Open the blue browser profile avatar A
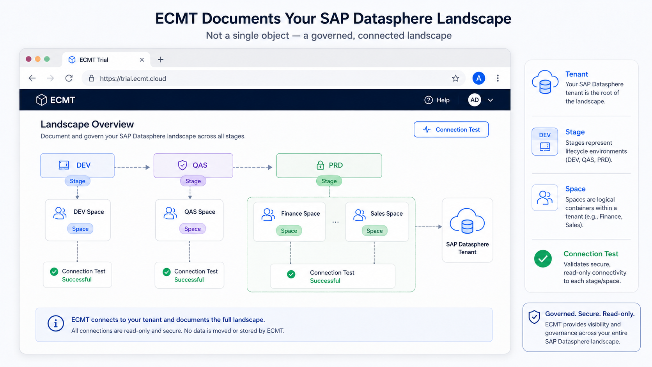The height and width of the screenshot is (367, 652). click(478, 78)
